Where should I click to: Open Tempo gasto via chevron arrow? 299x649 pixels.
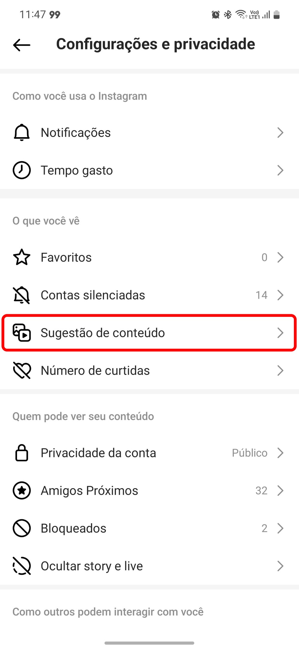(x=280, y=170)
